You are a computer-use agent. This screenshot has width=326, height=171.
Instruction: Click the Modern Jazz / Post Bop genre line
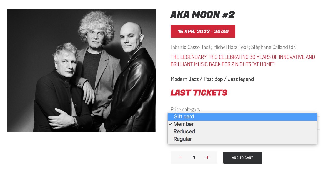pos(212,79)
